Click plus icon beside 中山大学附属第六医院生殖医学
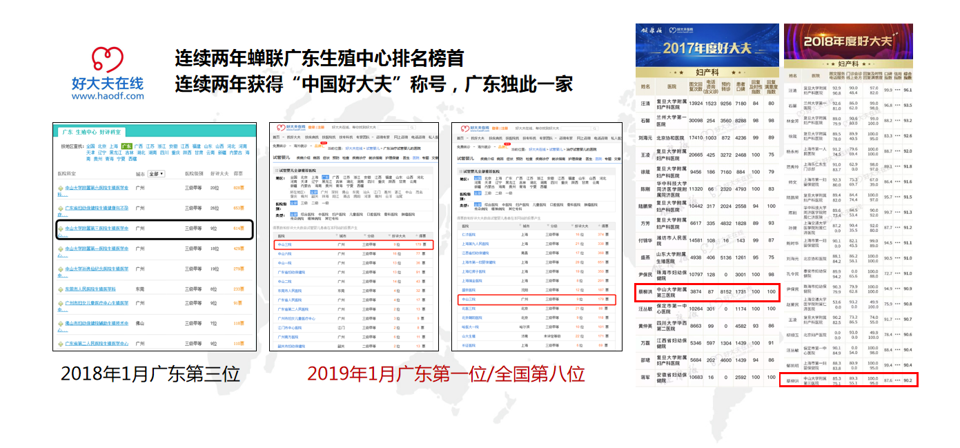 click(x=60, y=188)
